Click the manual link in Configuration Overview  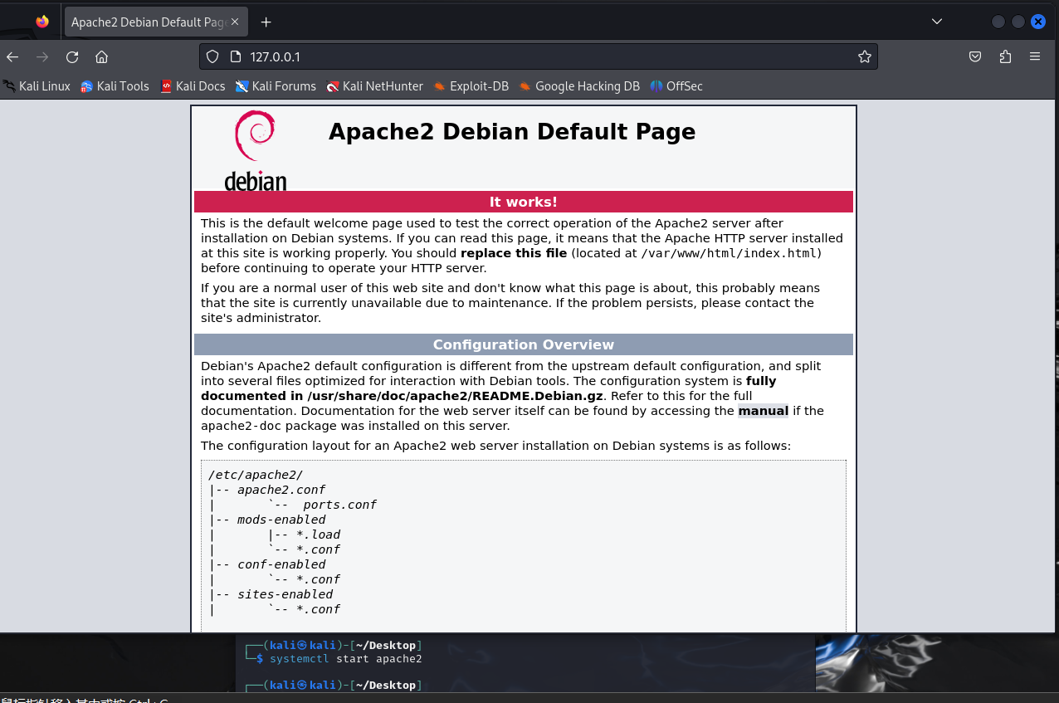[x=763, y=411]
